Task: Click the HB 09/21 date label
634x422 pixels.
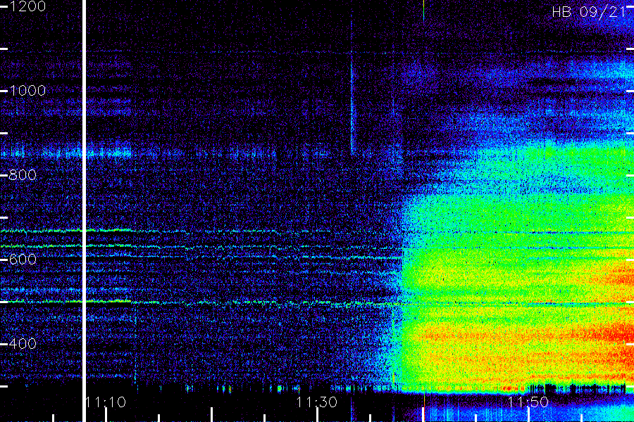Action: [589, 12]
